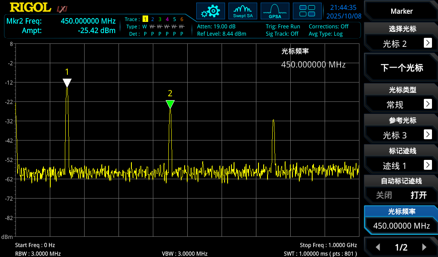Image resolution: width=438 pixels, height=257 pixels.
Task: Select trace 3 number in trace row
Action: pyautogui.click(x=160, y=19)
